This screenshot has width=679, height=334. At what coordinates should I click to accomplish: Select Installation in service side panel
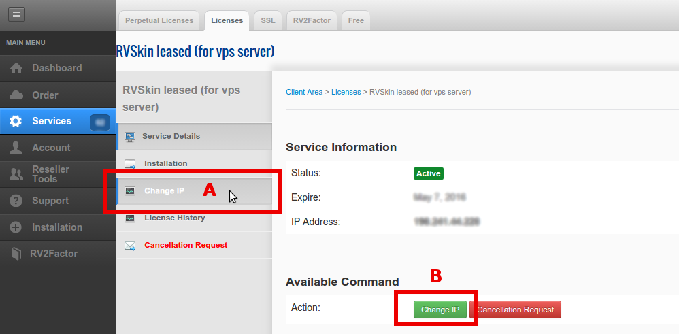(x=194, y=164)
